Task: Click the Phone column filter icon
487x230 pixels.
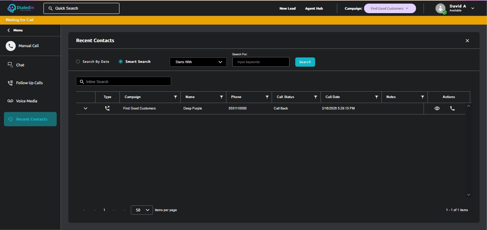Action: (267, 97)
